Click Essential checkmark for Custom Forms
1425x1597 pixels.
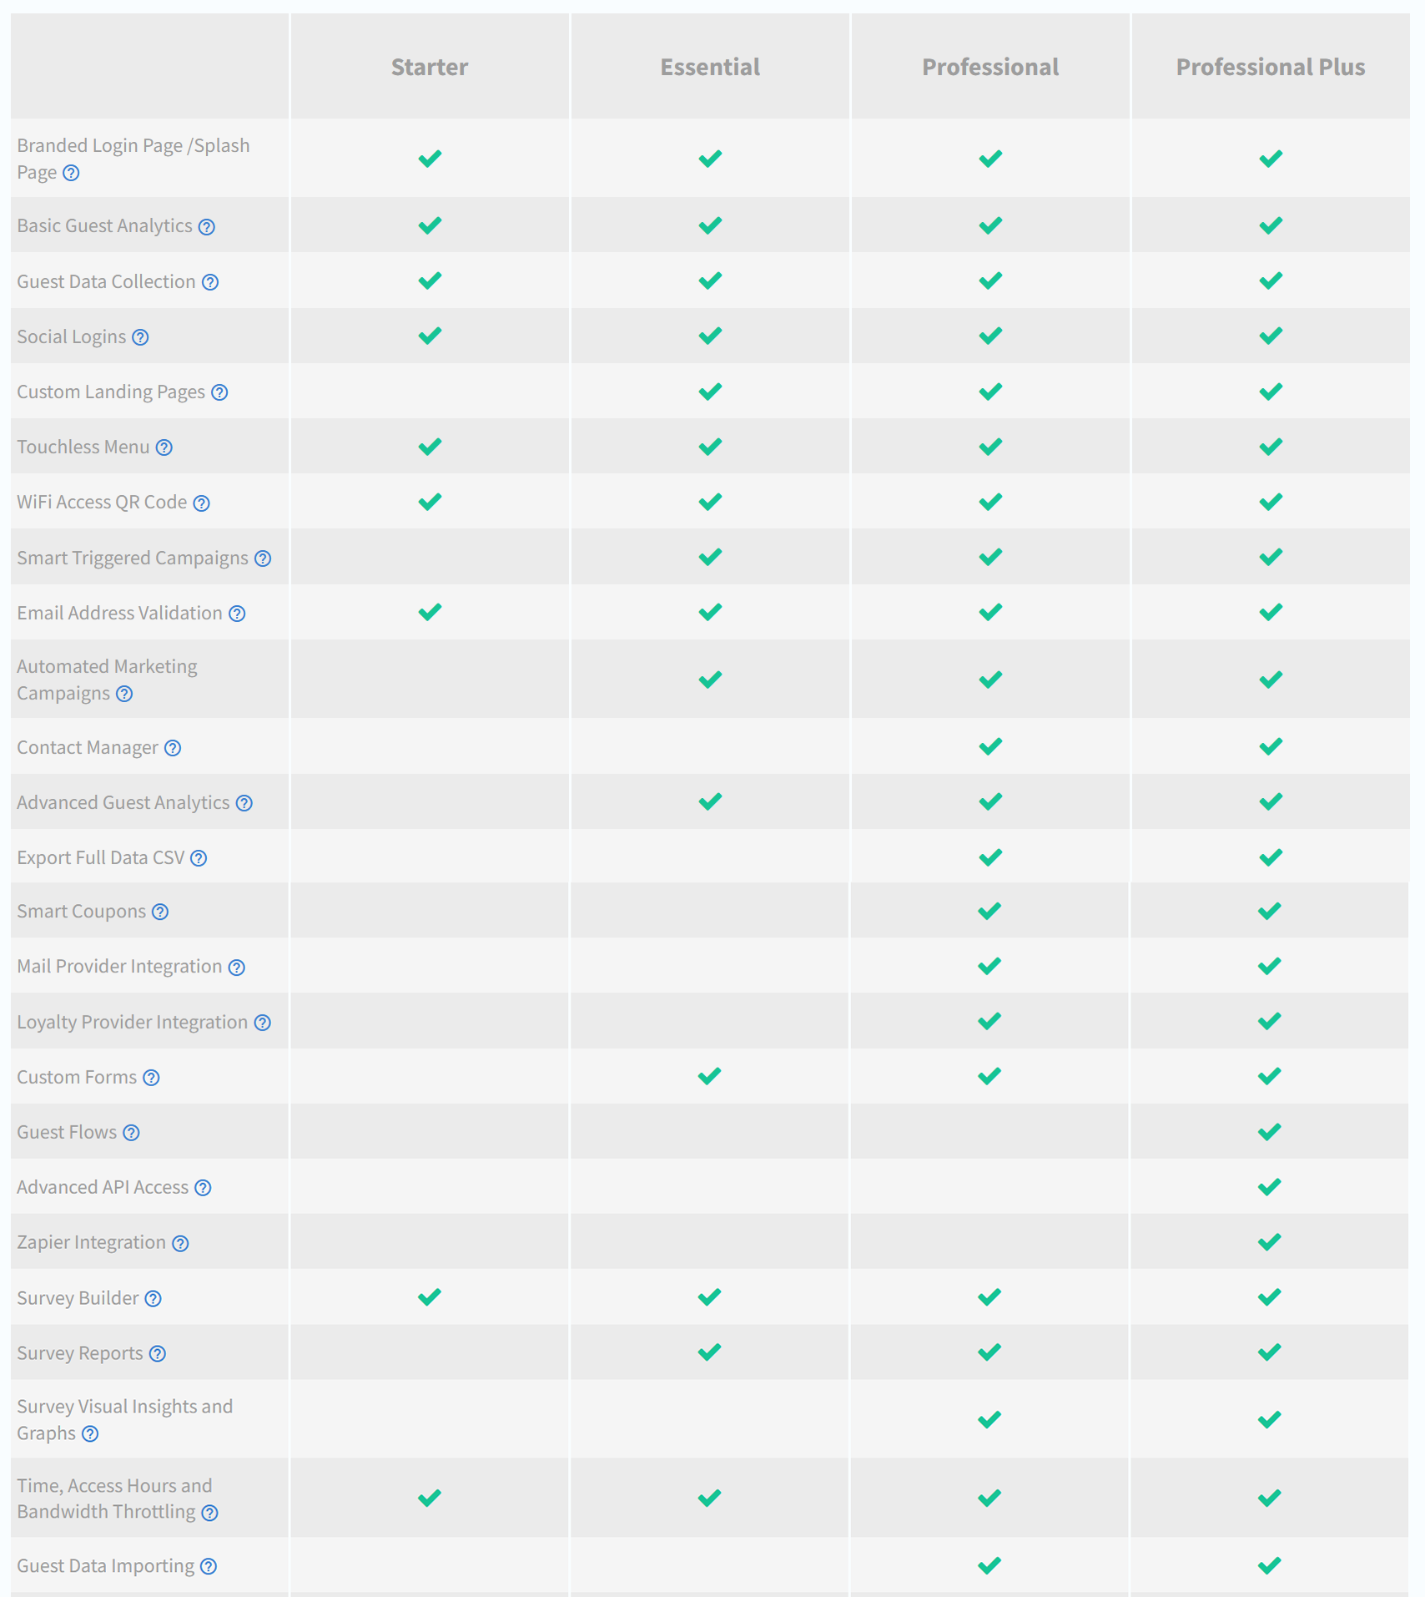(709, 1076)
